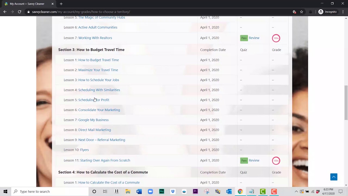This screenshot has width=348, height=196.
Task: Open Working With Realtors lesson
Action: click(x=95, y=38)
